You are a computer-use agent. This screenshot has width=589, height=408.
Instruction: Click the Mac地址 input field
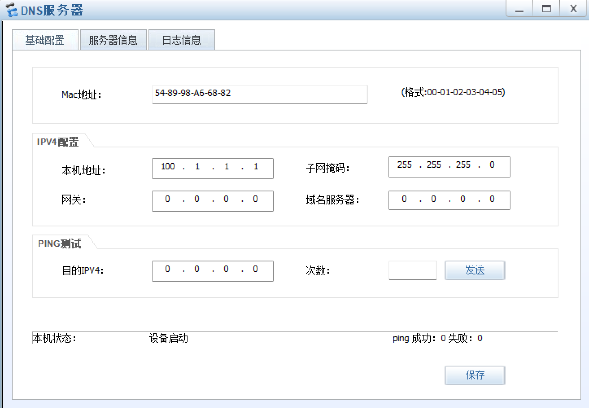(x=260, y=94)
